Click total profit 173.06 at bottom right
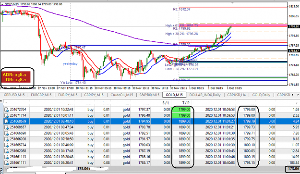Image resolution: width=300 pixels, height=174 pixels. click(x=293, y=169)
